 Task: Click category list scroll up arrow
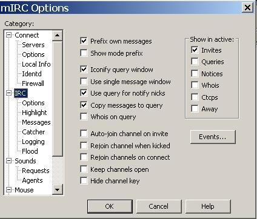[x=58, y=35]
